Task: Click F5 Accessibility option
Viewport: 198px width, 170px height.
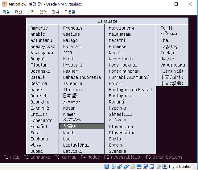Action: (123, 157)
